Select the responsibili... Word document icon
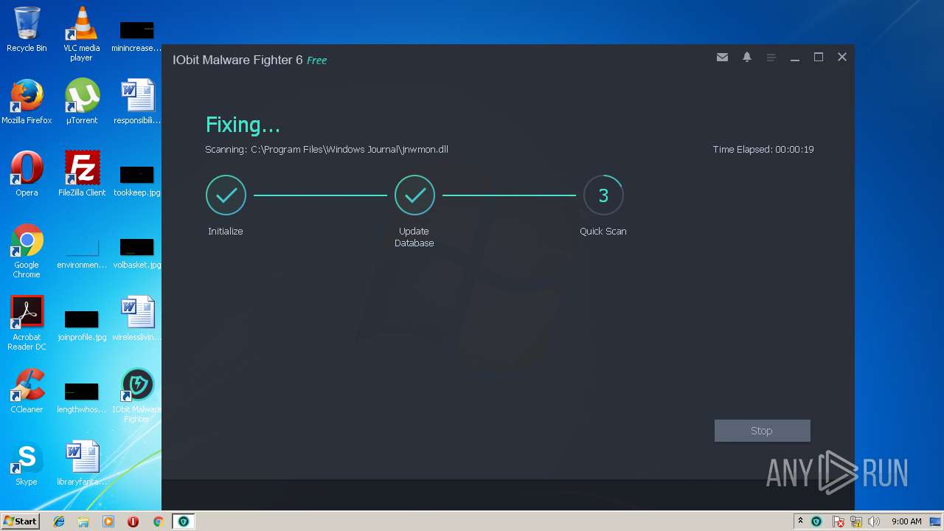Image resolution: width=944 pixels, height=531 pixels. coord(137,102)
